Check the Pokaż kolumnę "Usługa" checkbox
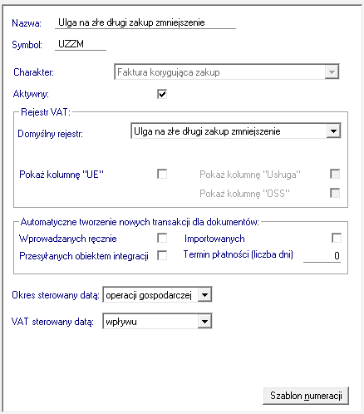This screenshot has width=364, height=414. tap(335, 174)
